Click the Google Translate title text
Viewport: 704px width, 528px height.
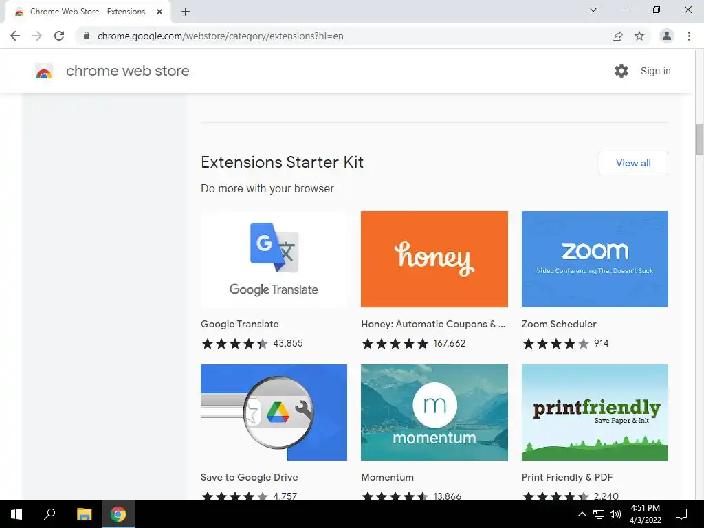coord(240,324)
